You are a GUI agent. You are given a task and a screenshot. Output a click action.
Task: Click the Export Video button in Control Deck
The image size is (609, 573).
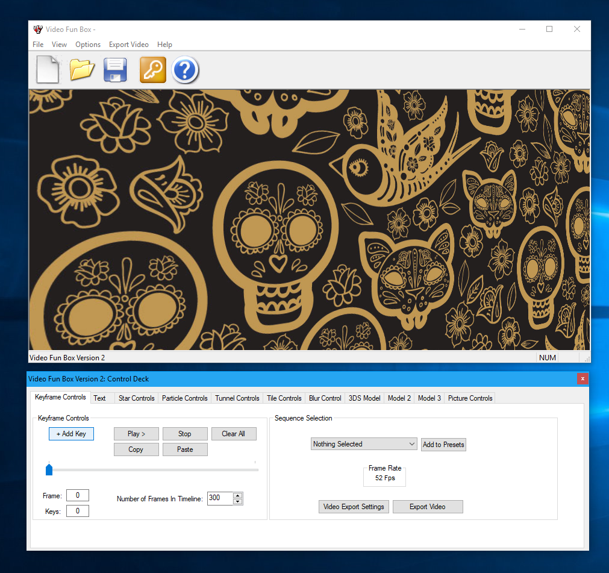[428, 507]
